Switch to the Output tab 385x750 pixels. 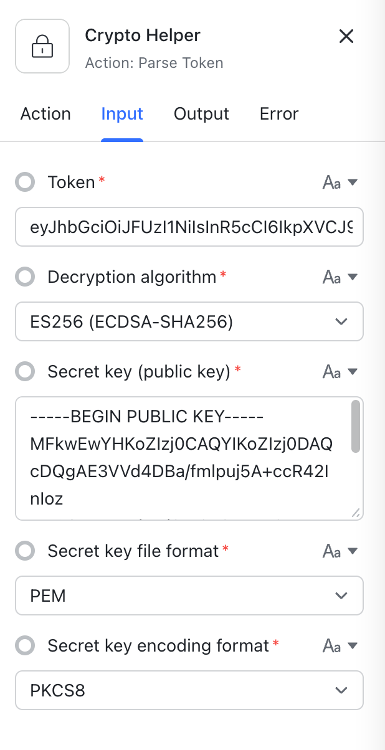(x=201, y=114)
